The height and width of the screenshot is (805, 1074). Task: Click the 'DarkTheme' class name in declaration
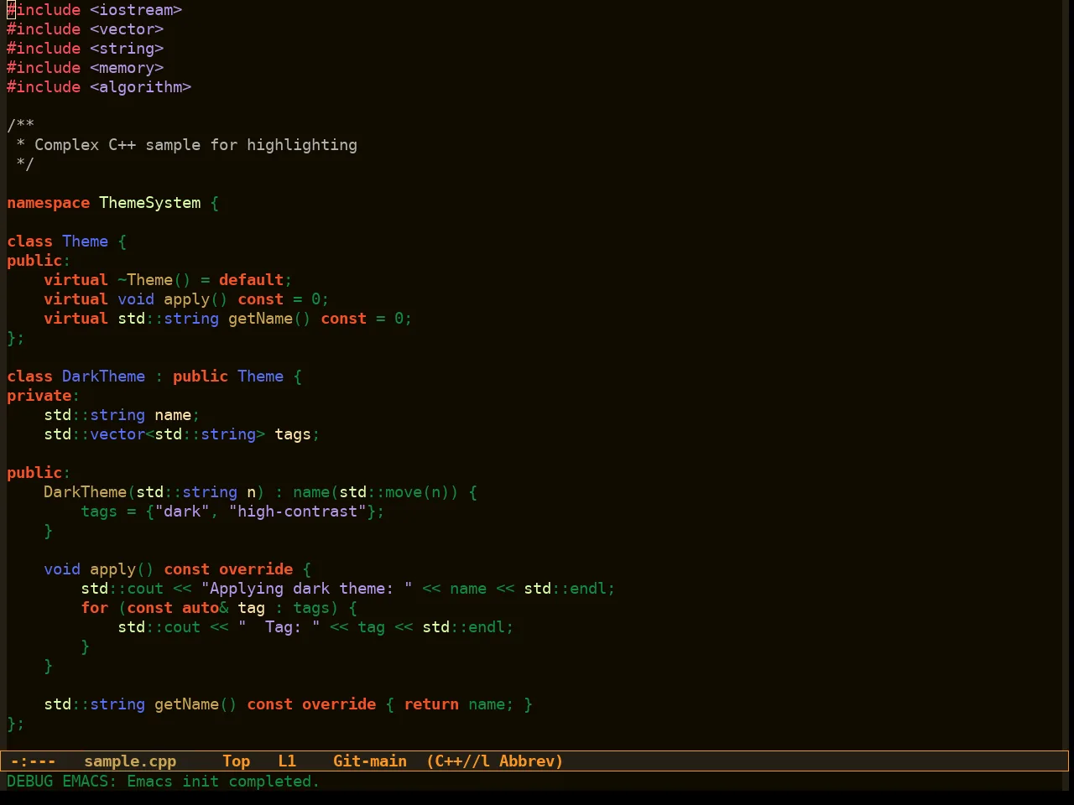coord(103,377)
